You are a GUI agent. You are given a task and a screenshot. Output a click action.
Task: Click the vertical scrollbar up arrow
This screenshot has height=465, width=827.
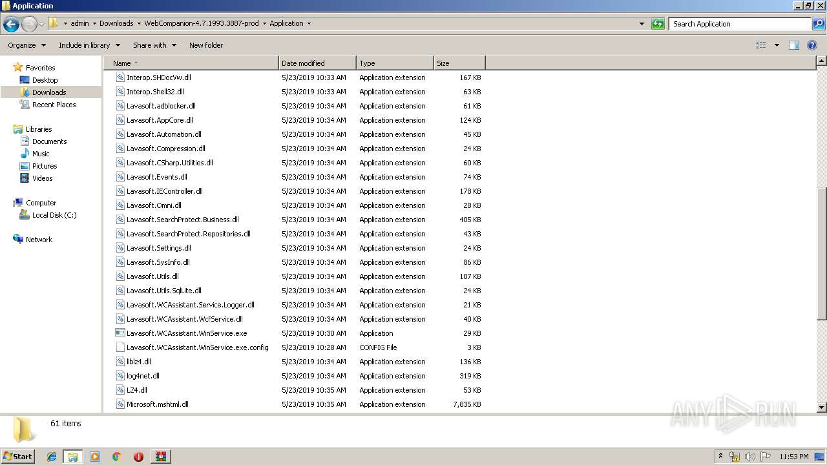[821, 61]
